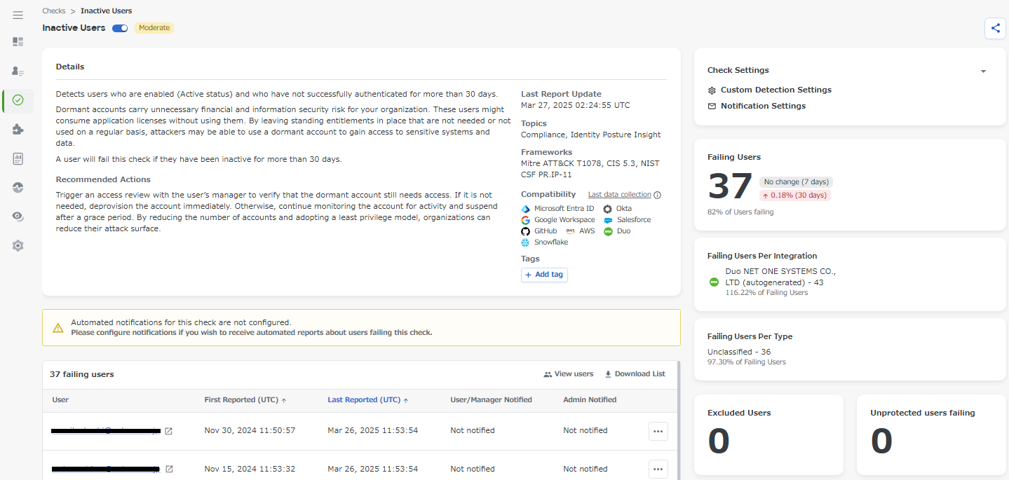Screen dimensions: 1009x480
Task: Open the Users sidebar icon
Action: (x=18, y=71)
